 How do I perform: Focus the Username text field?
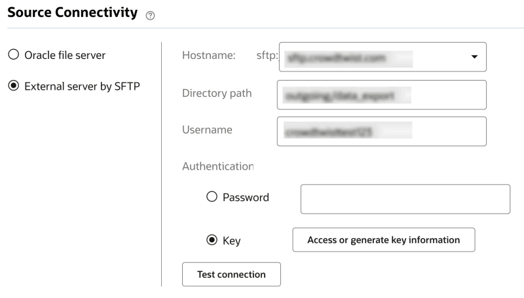click(x=381, y=132)
